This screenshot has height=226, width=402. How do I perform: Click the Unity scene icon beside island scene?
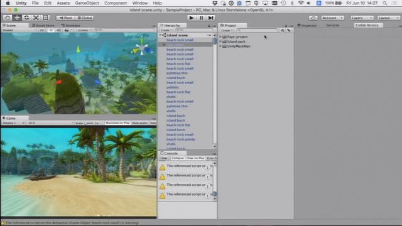(x=164, y=35)
